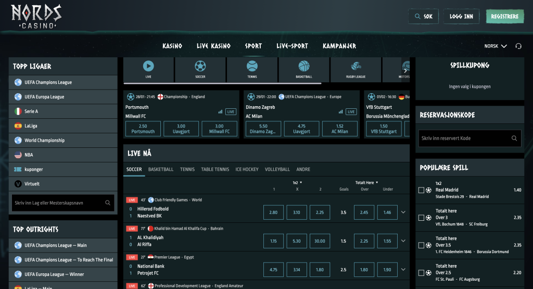
Task: Bet on AC Milan at 1.52
Action: point(339,129)
